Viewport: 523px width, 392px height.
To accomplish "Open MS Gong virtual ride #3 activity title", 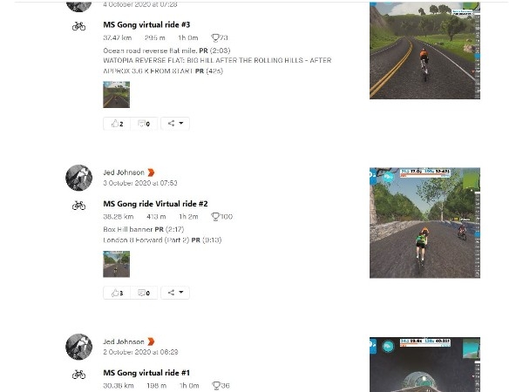I will coord(146,24).
